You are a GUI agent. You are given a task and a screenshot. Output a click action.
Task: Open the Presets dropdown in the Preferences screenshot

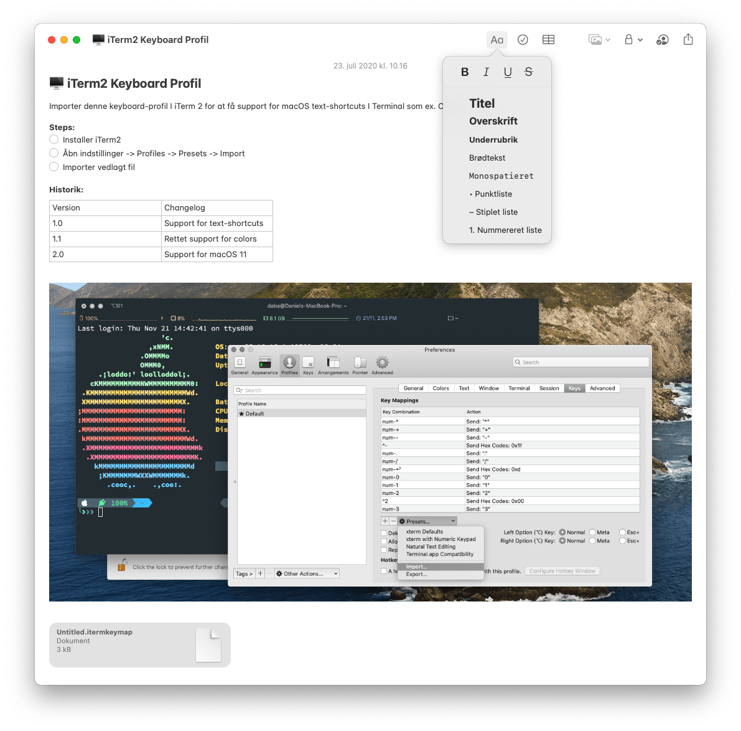[x=427, y=521]
